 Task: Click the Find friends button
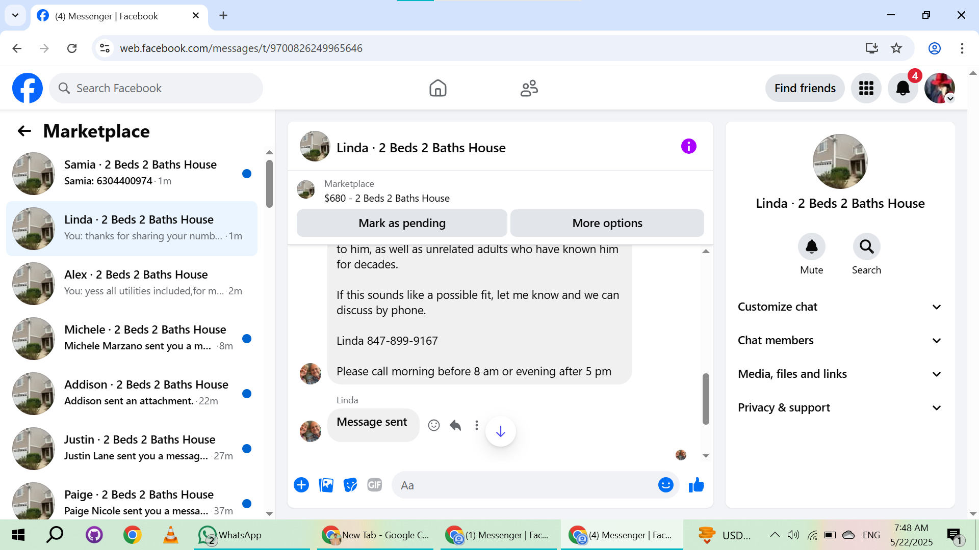(x=805, y=89)
